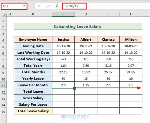Open Insert Function (fx) dialog
Screen dimensions: 150x123
click(57, 6)
